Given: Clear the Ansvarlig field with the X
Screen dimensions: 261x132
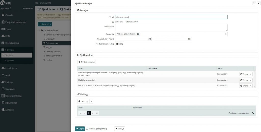Looking at the screenshot, I should pyautogui.click(x=225, y=34).
